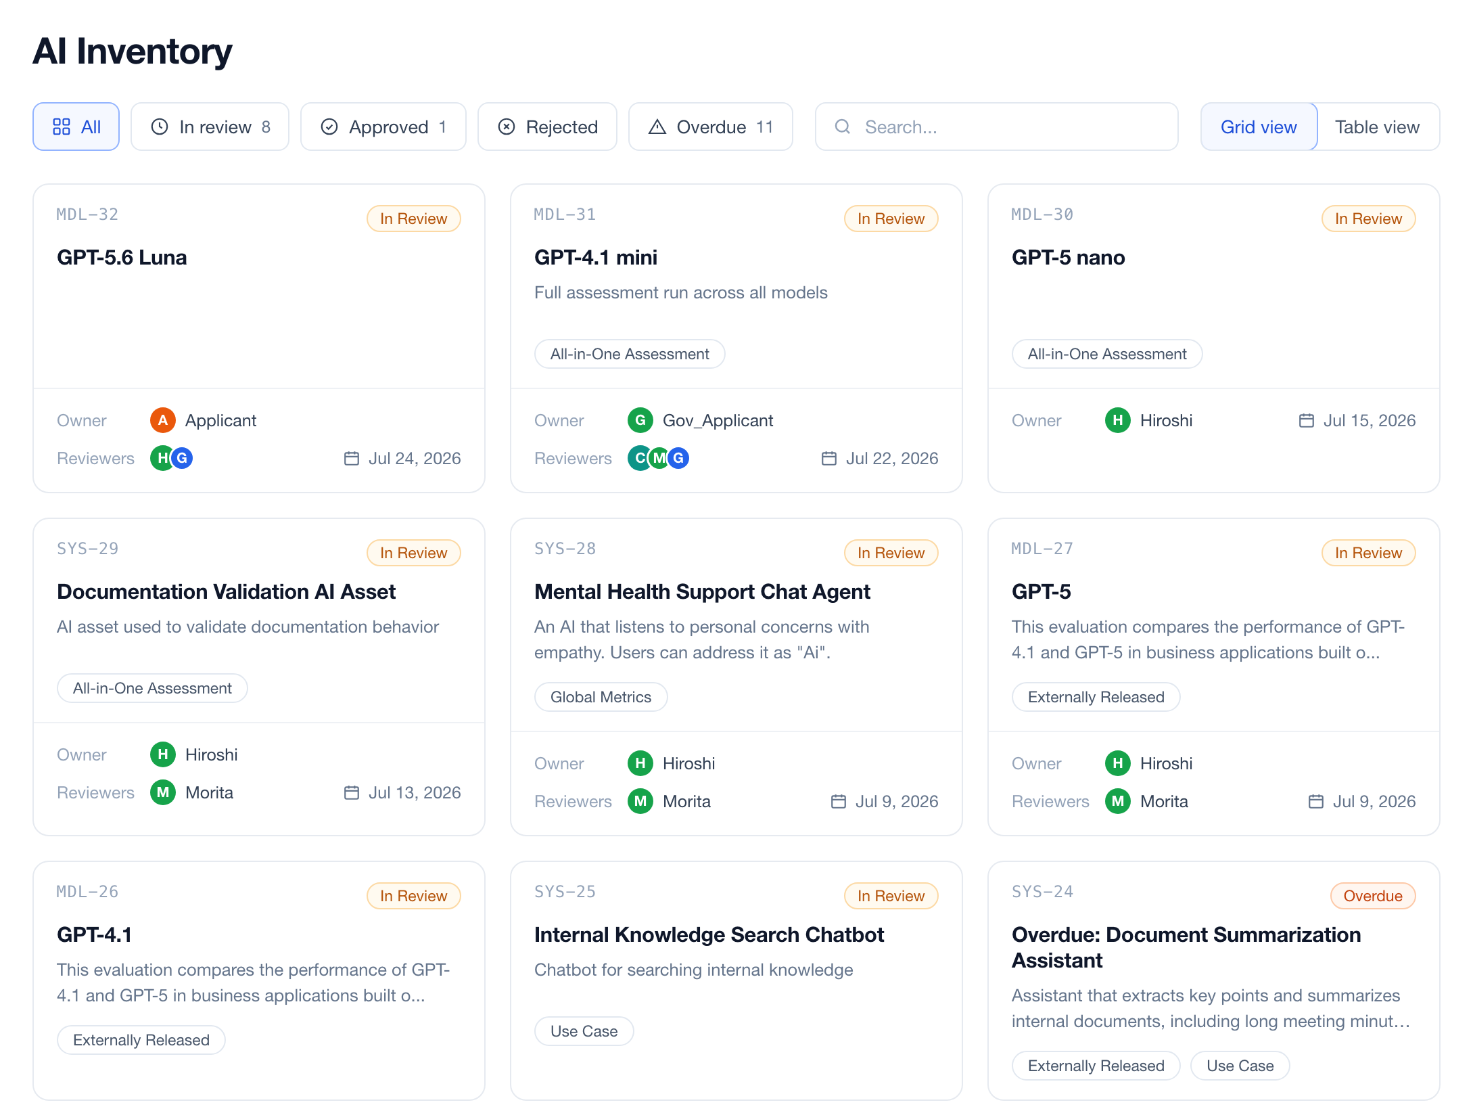Image resolution: width=1473 pixels, height=1111 pixels.
Task: Click Externally Released tag on the MDL-27 card
Action: coord(1096,697)
